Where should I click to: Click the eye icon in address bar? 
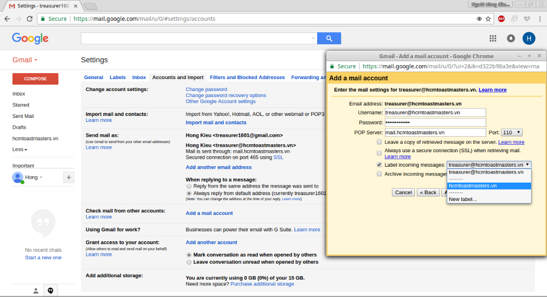[479, 19]
